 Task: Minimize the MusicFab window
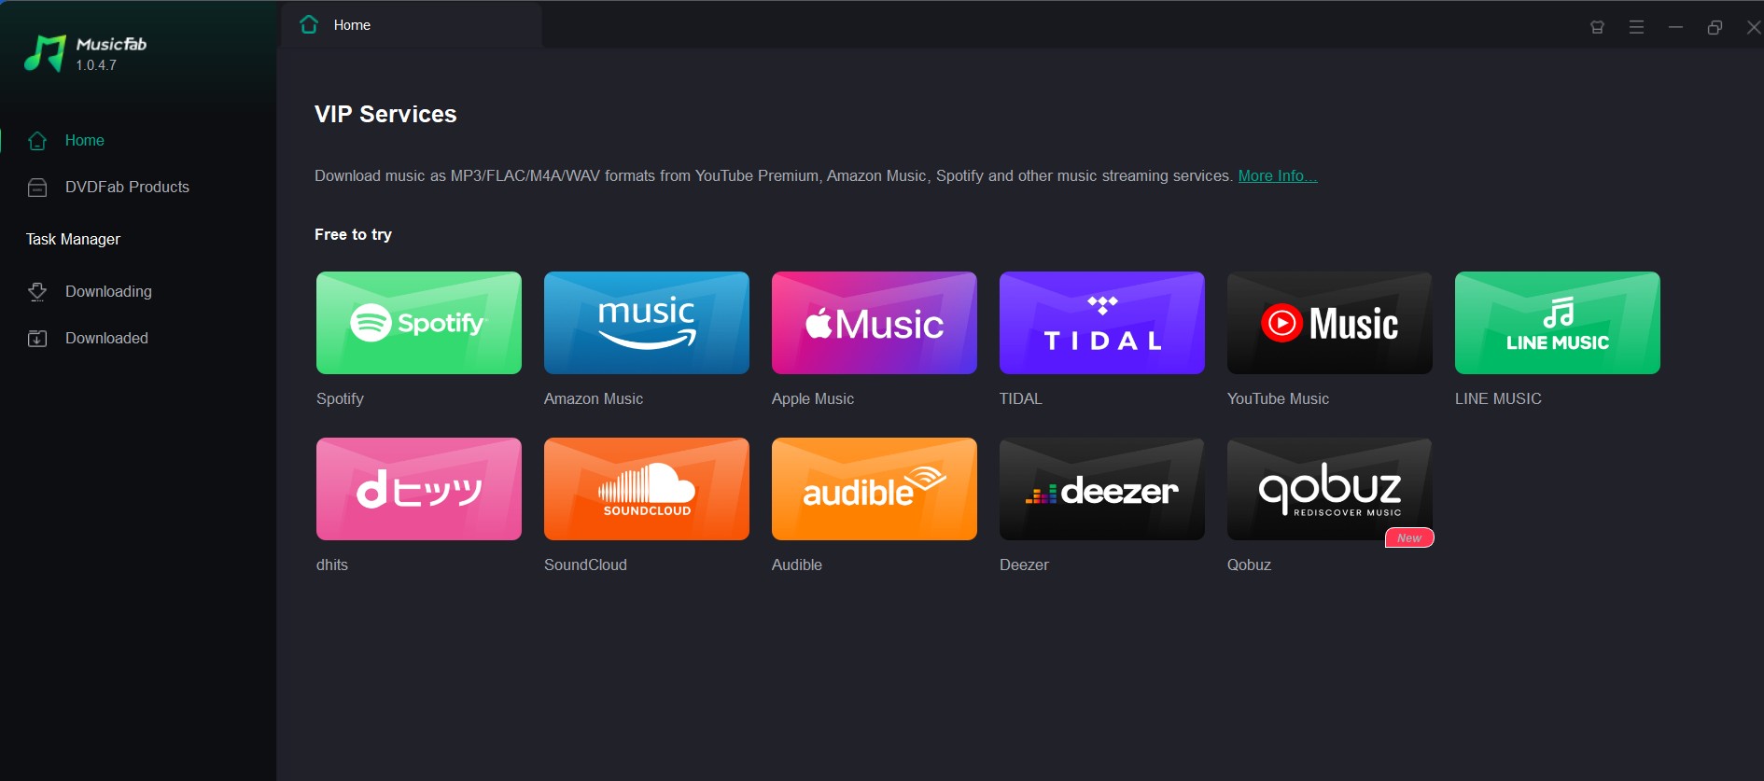tap(1675, 27)
